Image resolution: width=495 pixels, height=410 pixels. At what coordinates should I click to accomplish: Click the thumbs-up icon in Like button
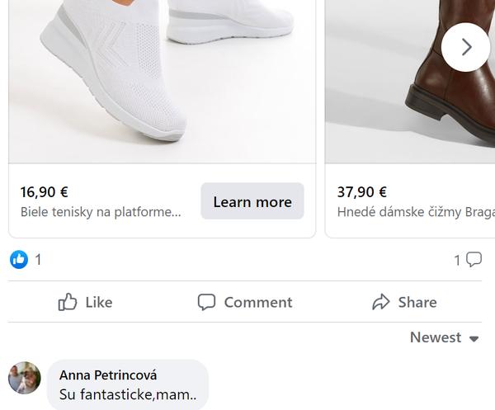68,302
